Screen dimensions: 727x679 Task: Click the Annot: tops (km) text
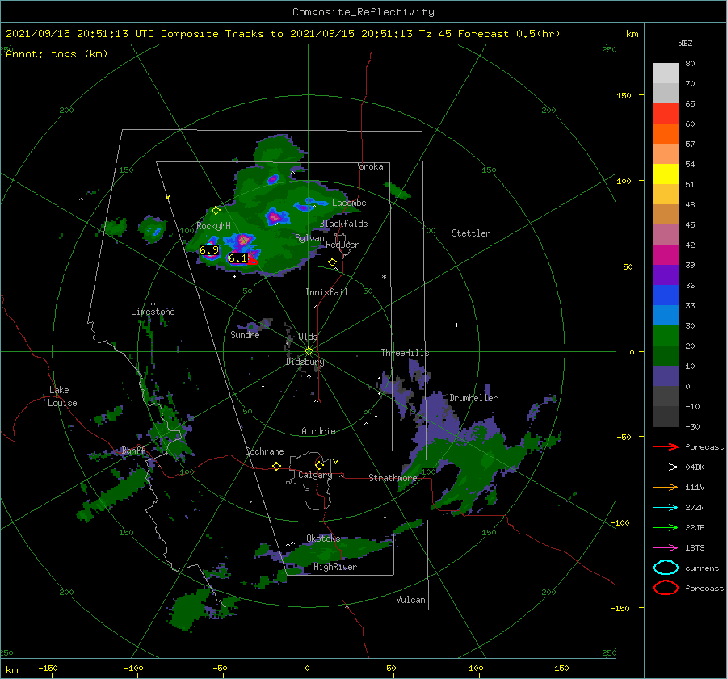[57, 54]
